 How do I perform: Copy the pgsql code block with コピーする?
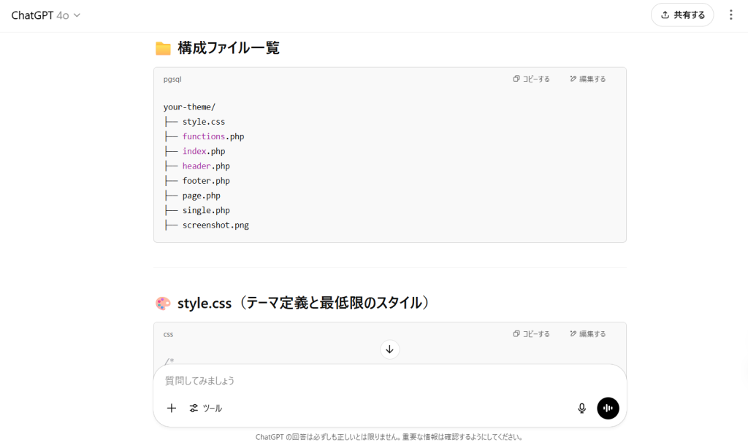pos(532,79)
